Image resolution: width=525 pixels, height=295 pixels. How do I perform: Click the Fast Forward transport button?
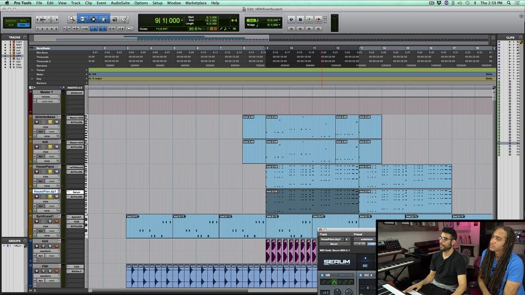(x=310, y=29)
